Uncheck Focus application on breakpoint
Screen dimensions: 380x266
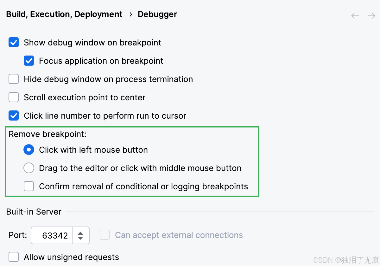pos(29,61)
